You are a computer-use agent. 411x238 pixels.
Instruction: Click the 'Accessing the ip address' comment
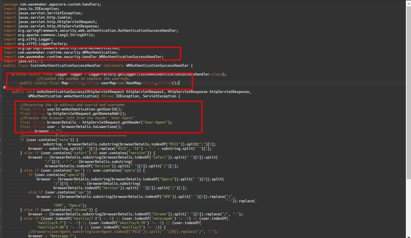pos(72,105)
